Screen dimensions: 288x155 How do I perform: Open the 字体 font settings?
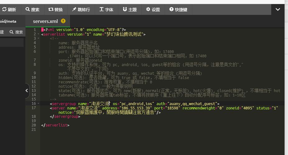click(106, 10)
